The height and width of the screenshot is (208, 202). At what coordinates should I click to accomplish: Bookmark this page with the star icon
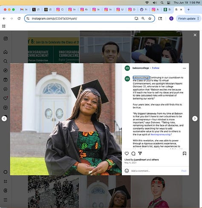(150, 18)
